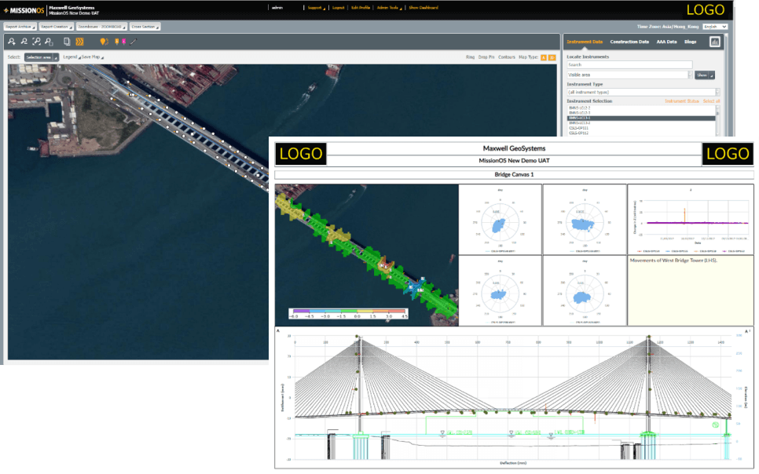Open the Legend dropdown
The height and width of the screenshot is (474, 759).
click(x=71, y=57)
